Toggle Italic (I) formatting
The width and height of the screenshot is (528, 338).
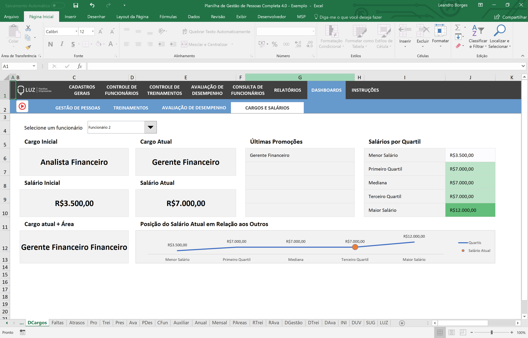[x=62, y=44]
